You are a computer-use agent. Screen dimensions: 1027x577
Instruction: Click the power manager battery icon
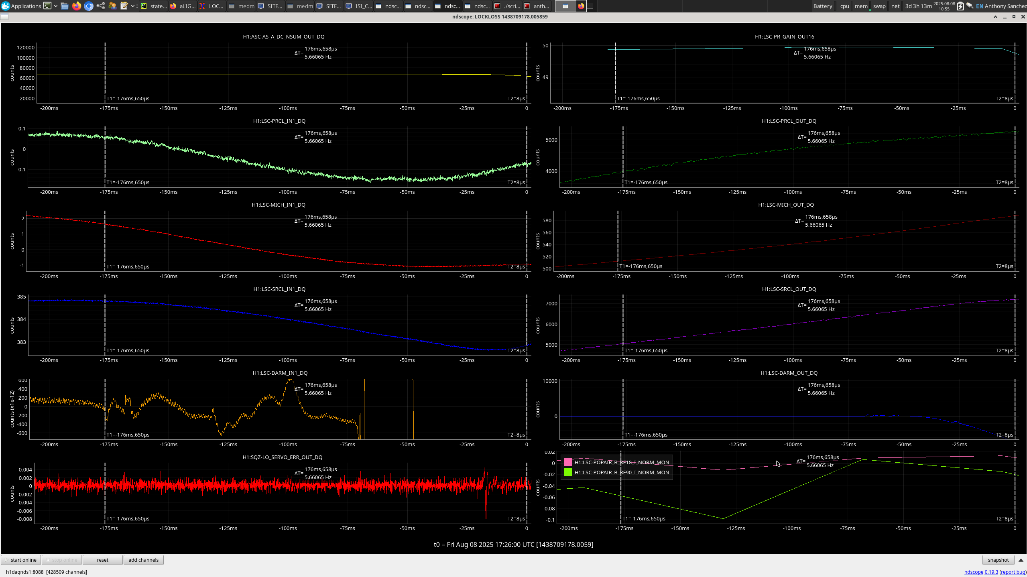point(960,6)
